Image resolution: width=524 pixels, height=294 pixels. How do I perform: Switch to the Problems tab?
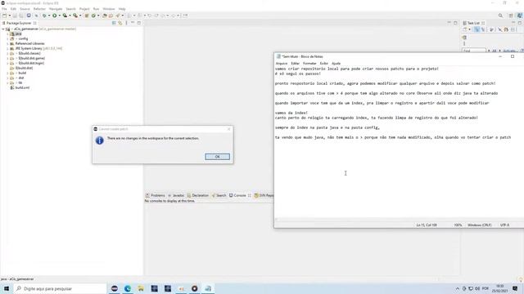point(156,195)
